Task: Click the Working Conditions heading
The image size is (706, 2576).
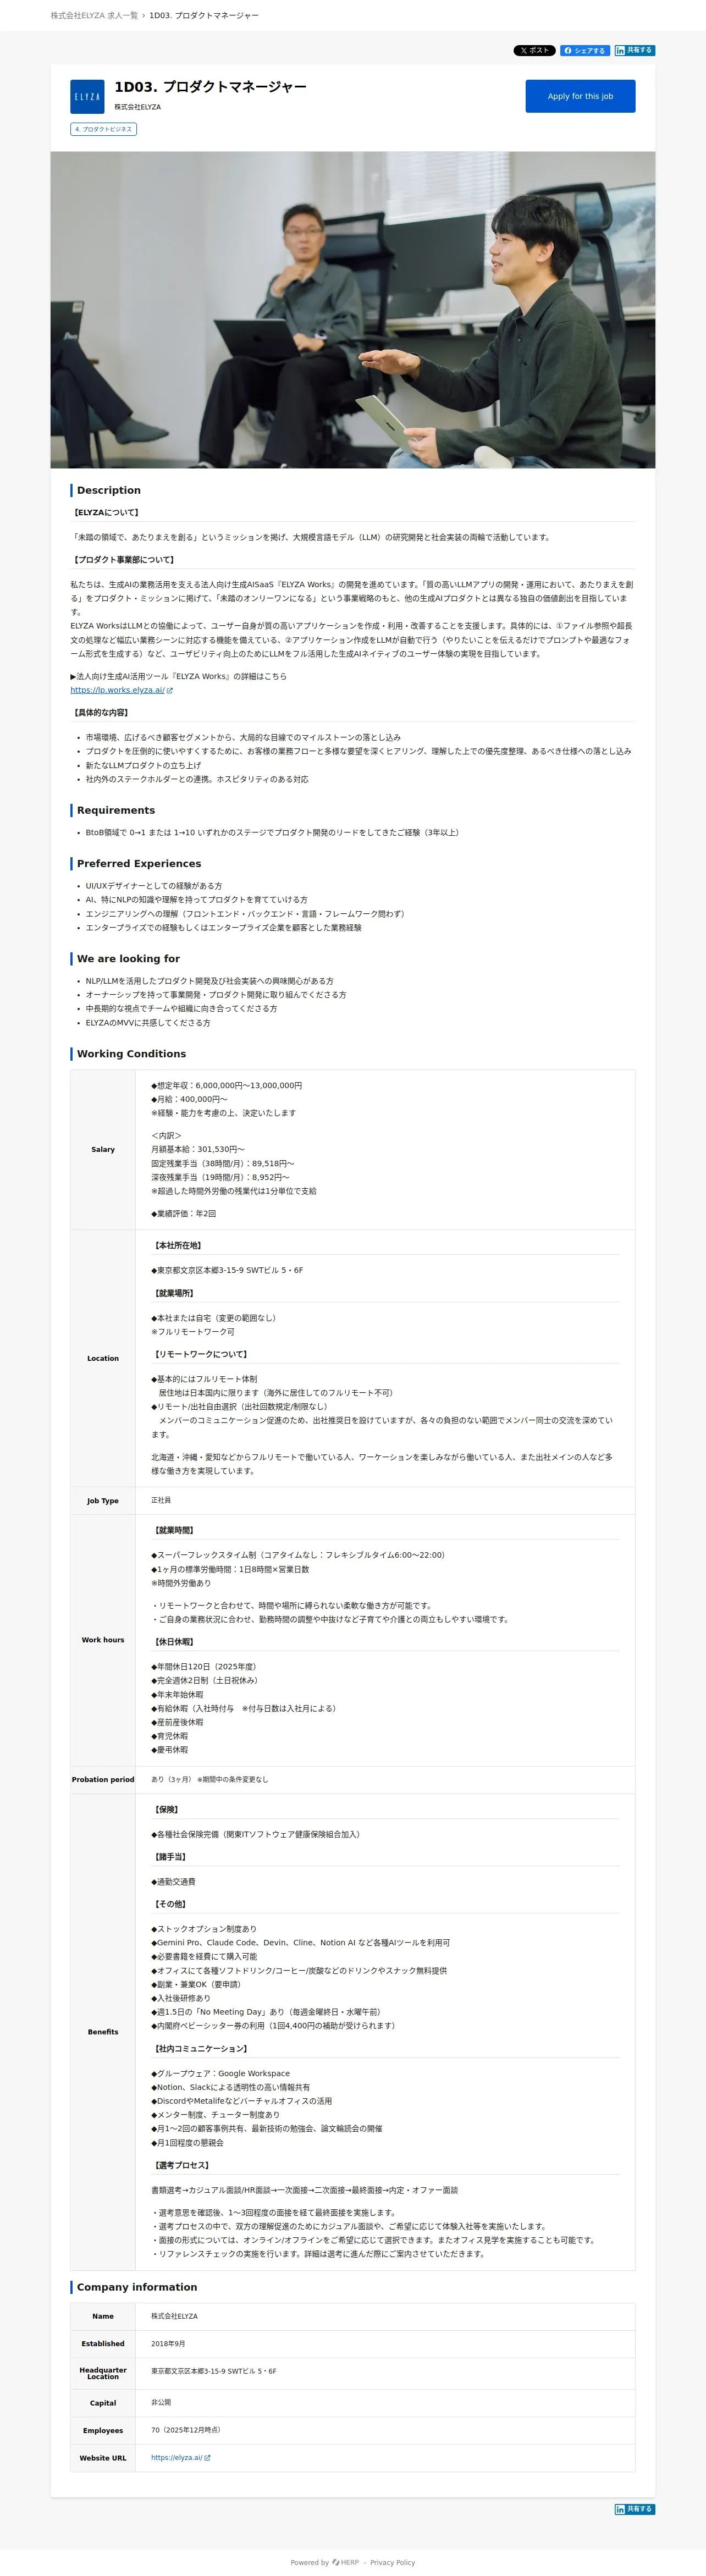Action: coord(131,1053)
